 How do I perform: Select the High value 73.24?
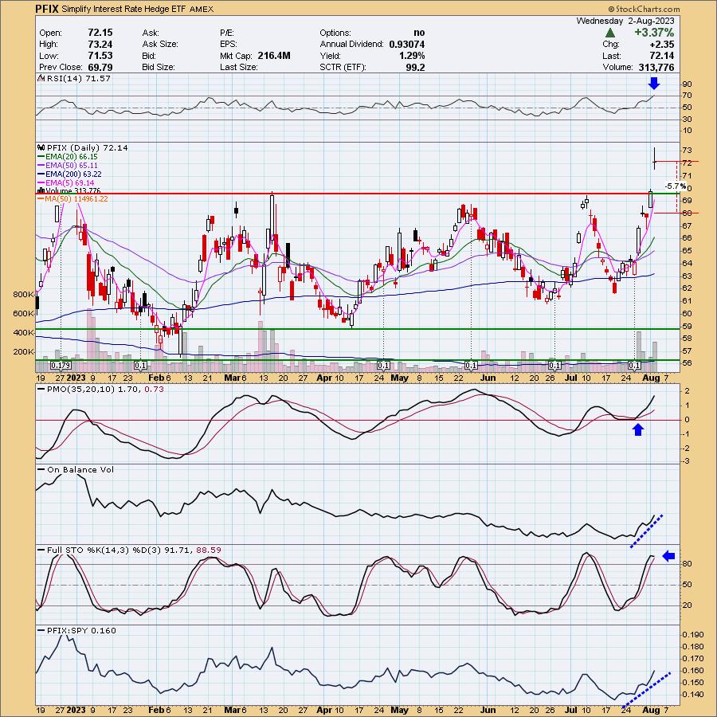[100, 45]
